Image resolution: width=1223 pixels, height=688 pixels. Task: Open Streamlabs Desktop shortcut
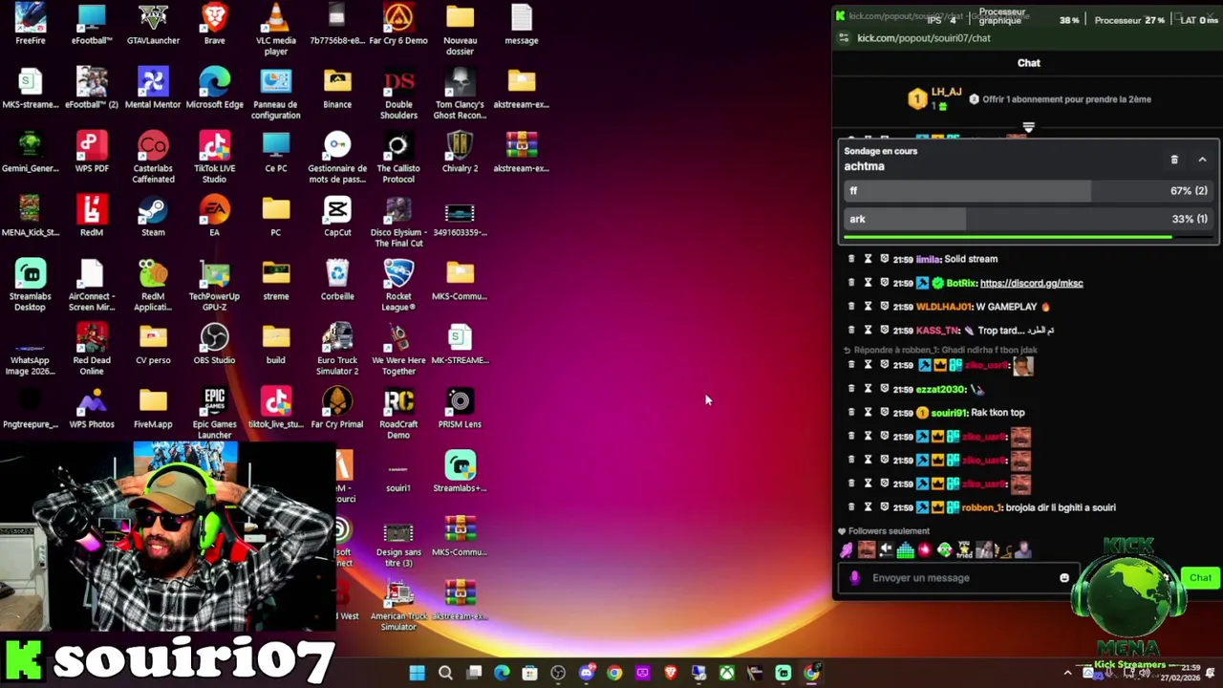click(31, 286)
